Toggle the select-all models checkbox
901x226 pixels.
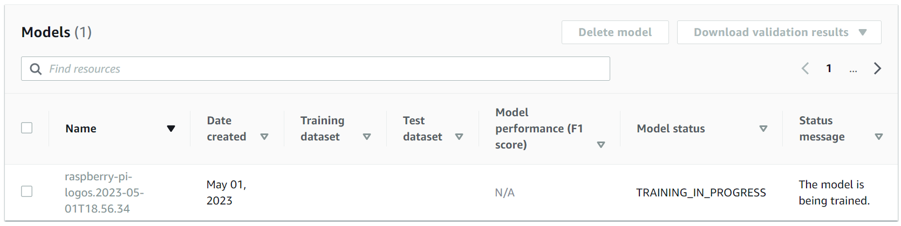tap(26, 128)
